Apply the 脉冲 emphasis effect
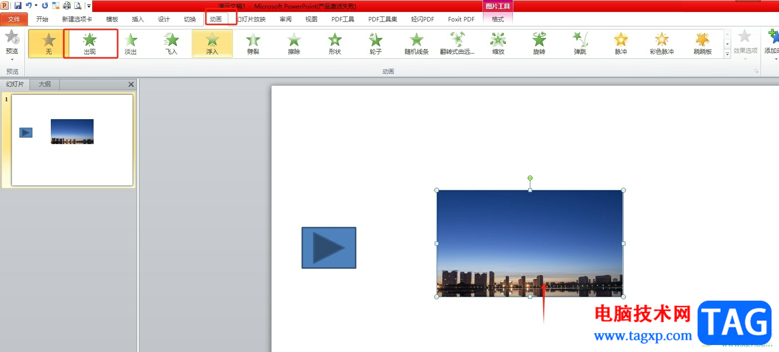Screen dimensions: 779x352 pyautogui.click(x=621, y=43)
